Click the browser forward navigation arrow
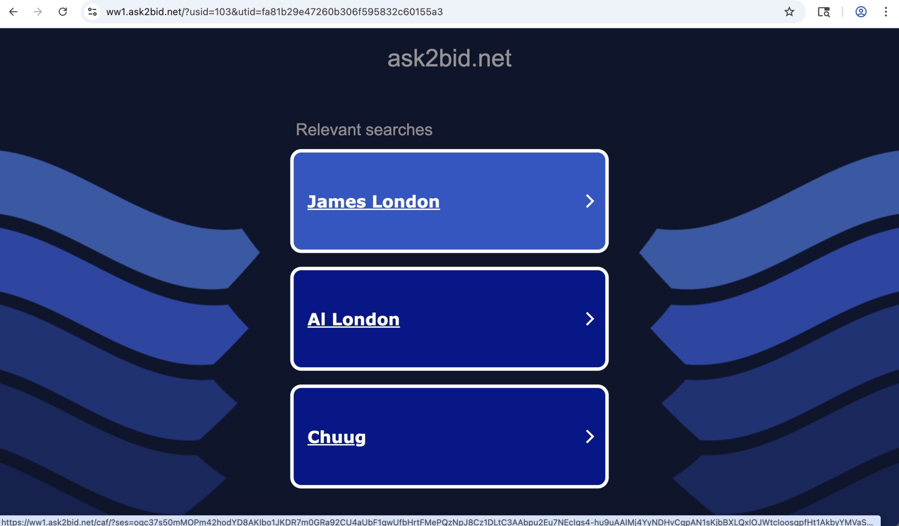 38,12
